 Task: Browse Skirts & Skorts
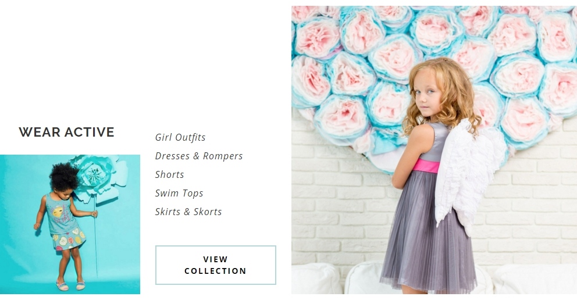[188, 212]
